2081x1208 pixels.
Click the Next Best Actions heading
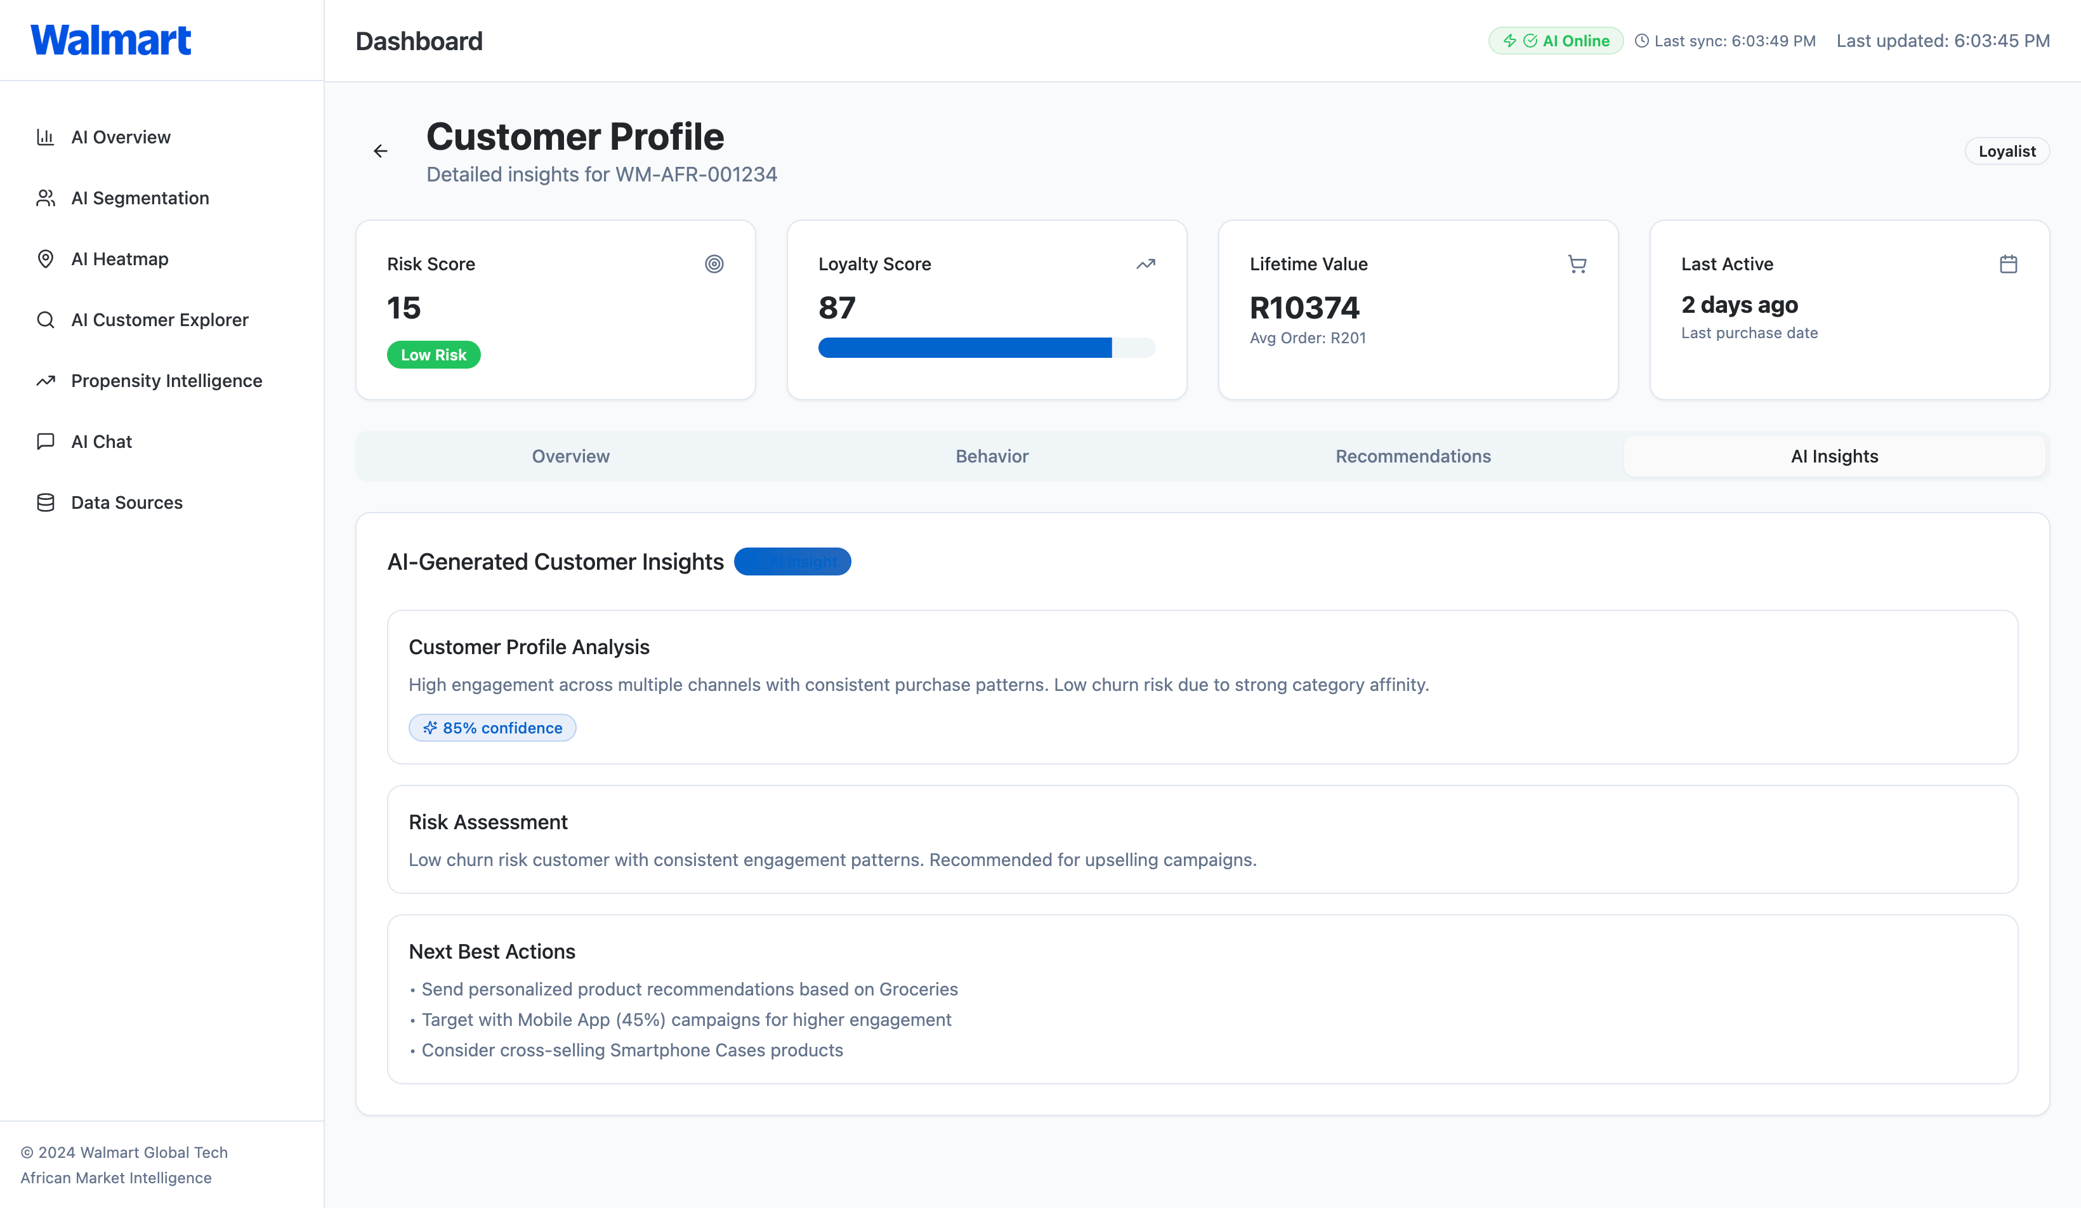[492, 951]
